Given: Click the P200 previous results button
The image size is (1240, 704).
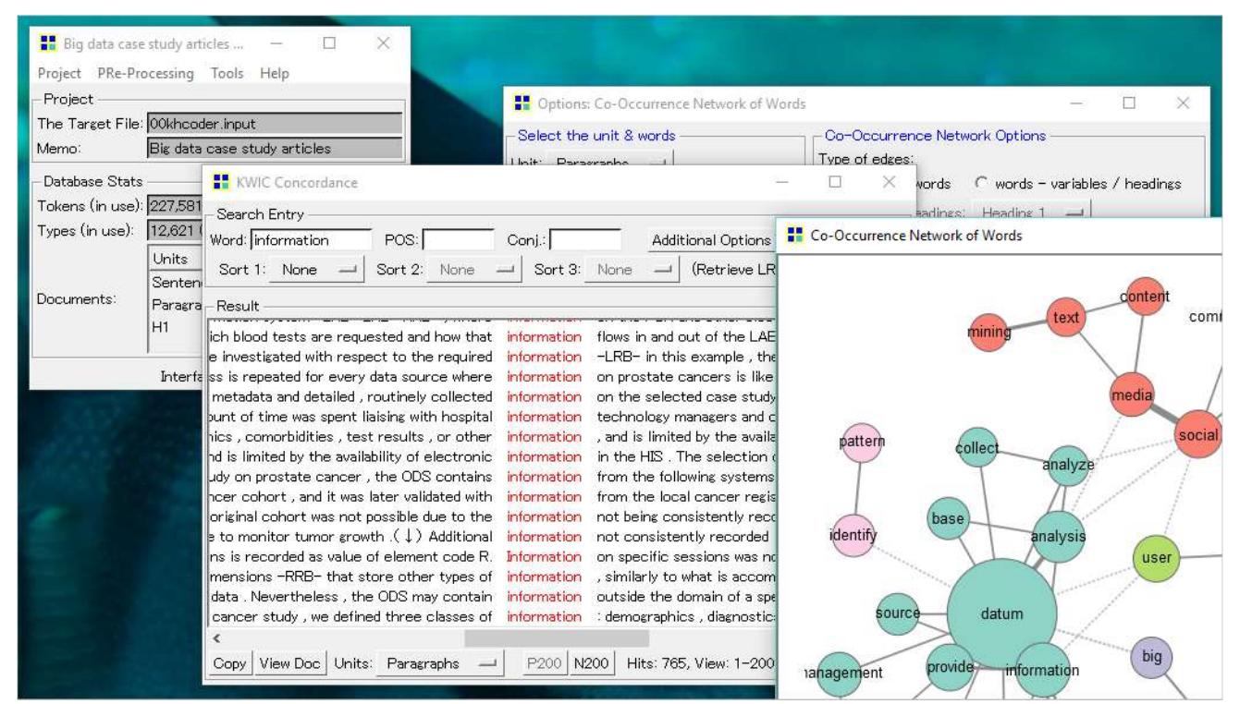Looking at the screenshot, I should (x=545, y=663).
